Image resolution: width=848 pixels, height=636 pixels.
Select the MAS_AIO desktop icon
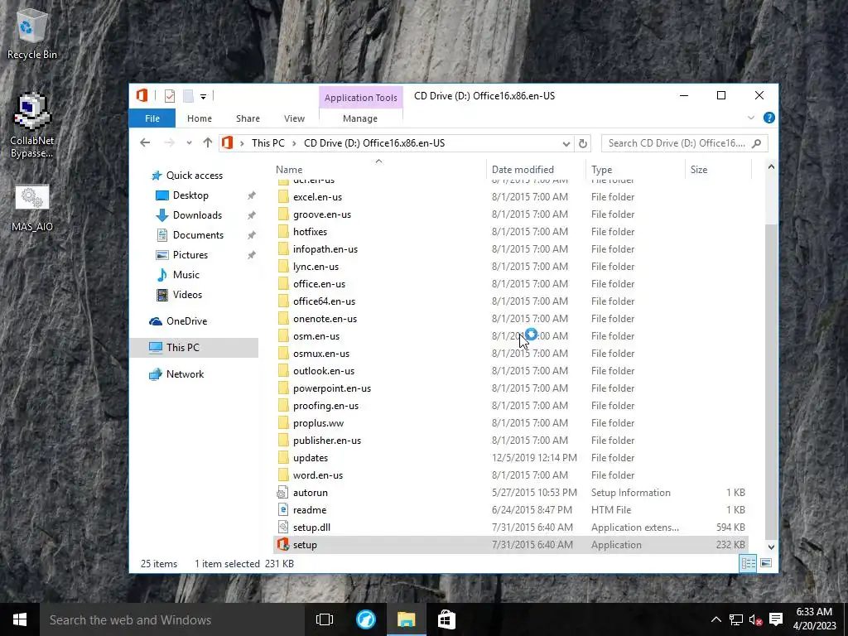32,208
